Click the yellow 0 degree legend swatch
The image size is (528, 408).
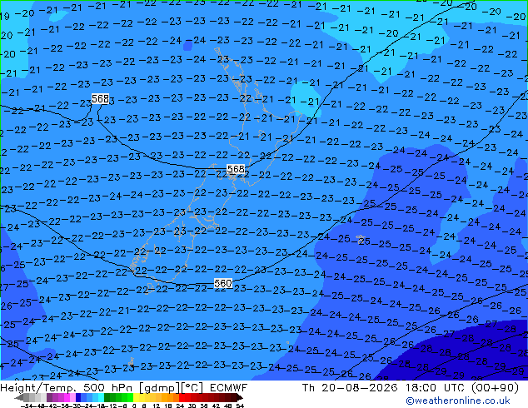[137, 397]
